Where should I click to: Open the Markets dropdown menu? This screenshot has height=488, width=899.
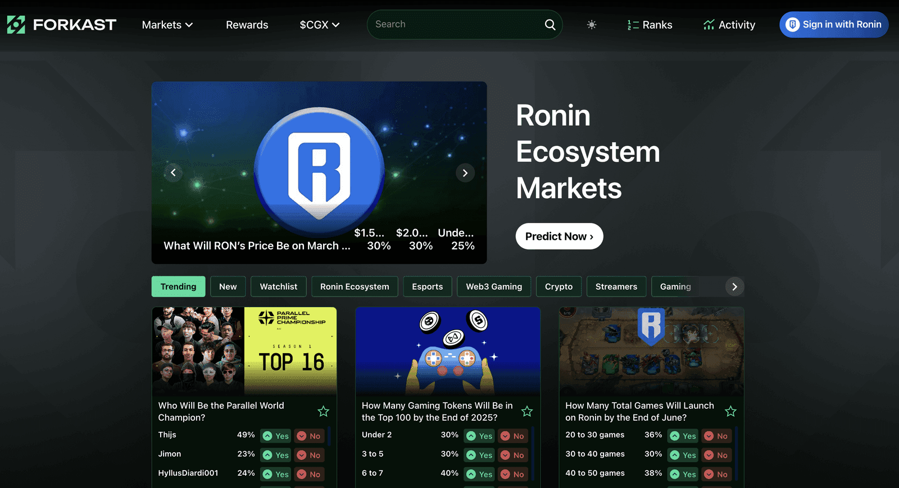[x=167, y=25]
